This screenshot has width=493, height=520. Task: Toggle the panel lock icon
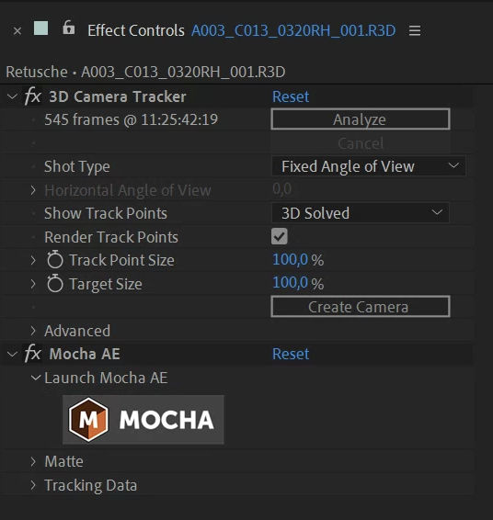(x=69, y=28)
